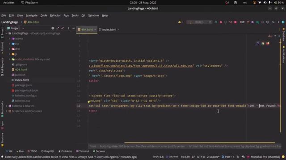This screenshot has height=160, width=286.
Task: Expand External Libraries node
Action: tap(7, 106)
